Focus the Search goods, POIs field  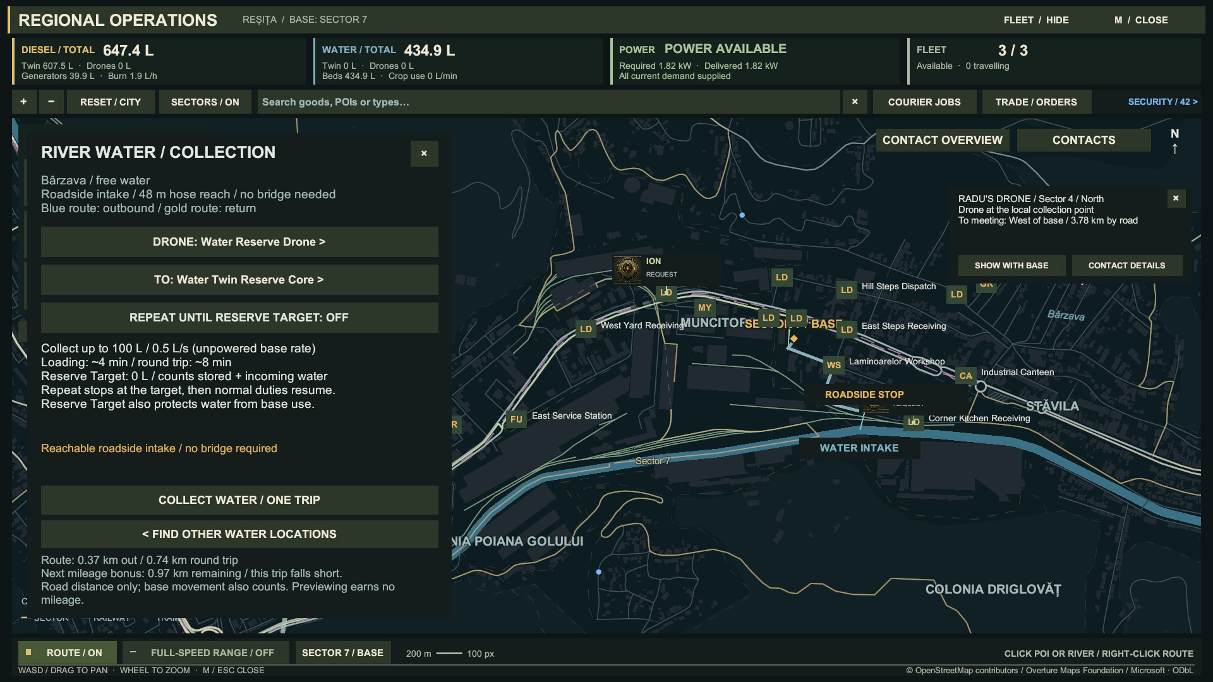click(x=548, y=102)
